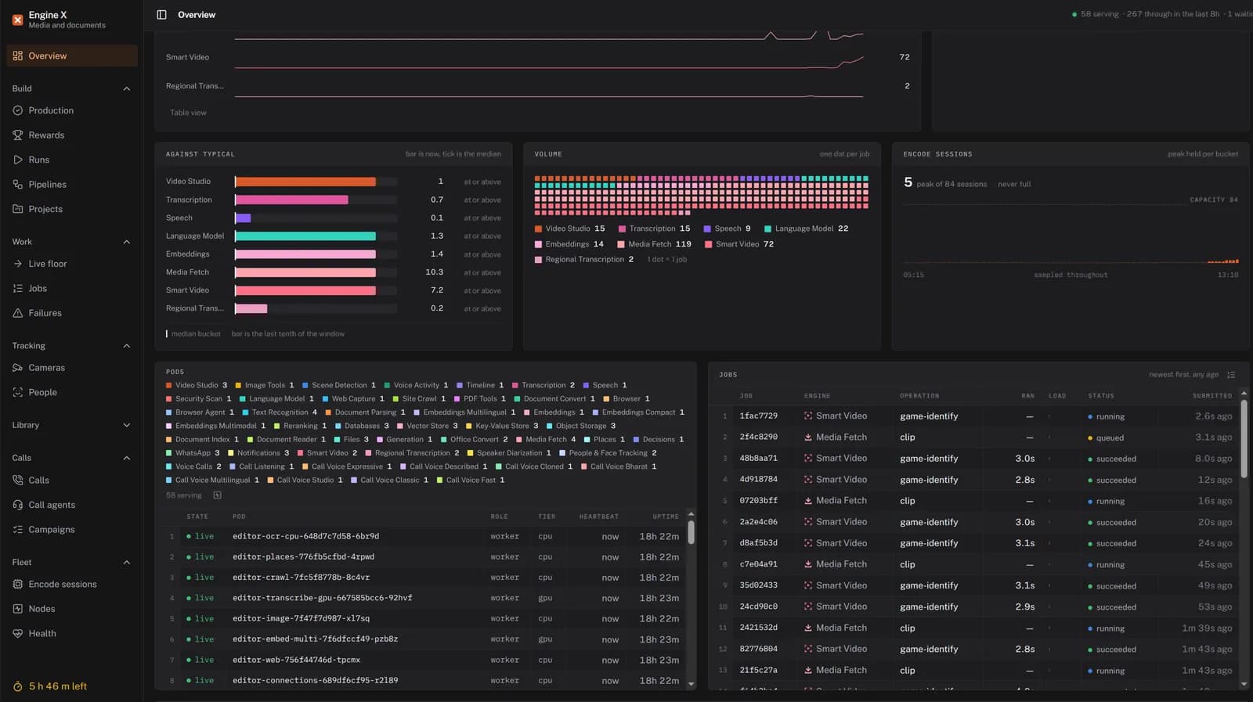The width and height of the screenshot is (1253, 702).
Task: Open Nodes icon under Fleet
Action: point(18,609)
